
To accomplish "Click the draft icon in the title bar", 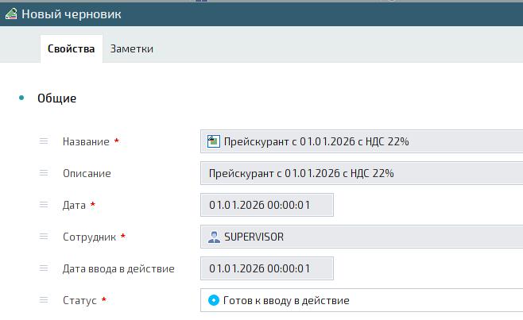I will (10, 14).
